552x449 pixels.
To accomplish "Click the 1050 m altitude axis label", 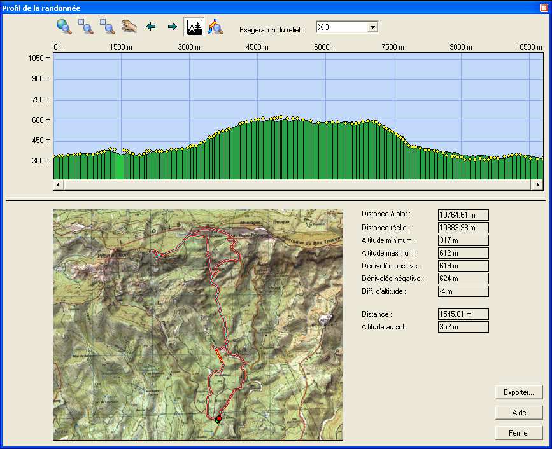I will [39, 59].
